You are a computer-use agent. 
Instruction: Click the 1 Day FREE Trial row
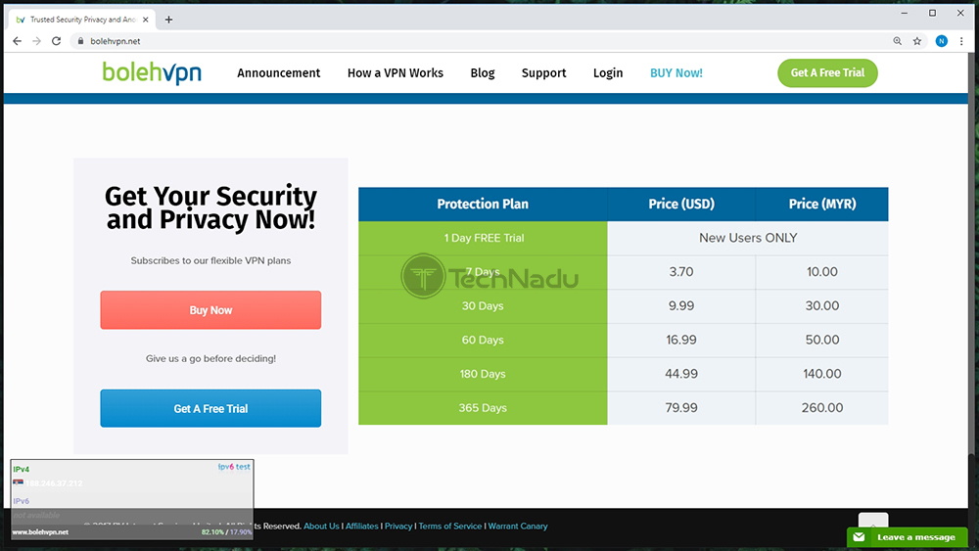click(483, 239)
